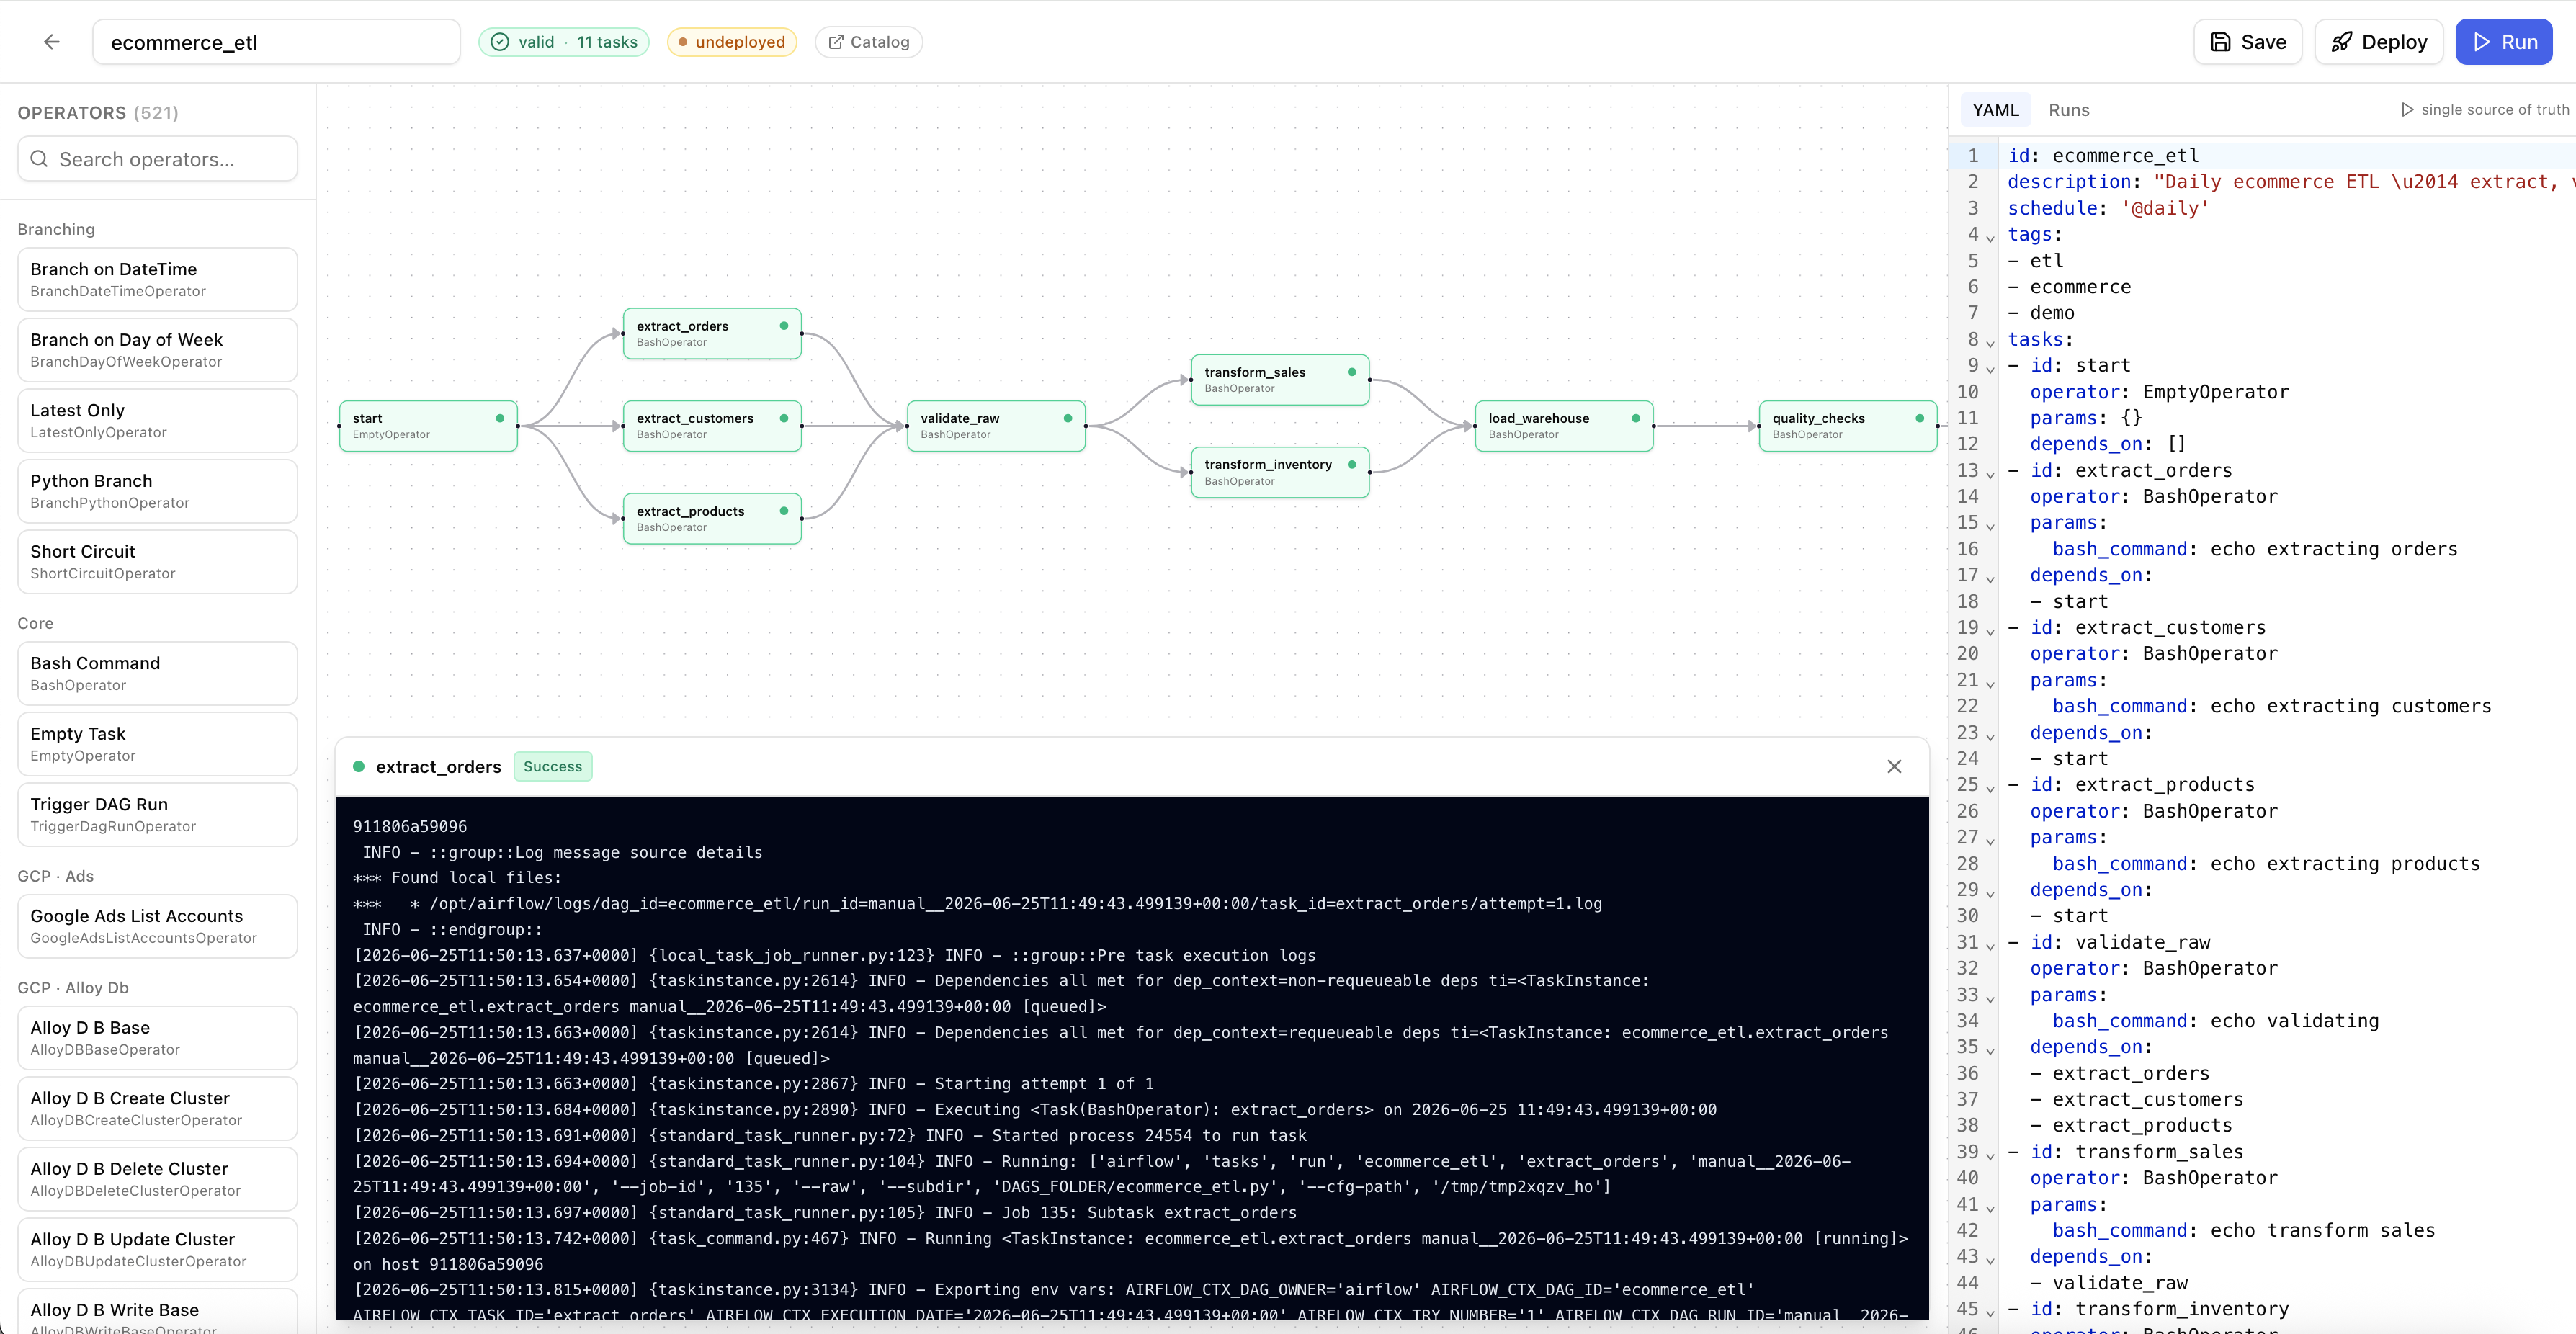Click status dot on start node
This screenshot has width=2576, height=1334.
tap(500, 418)
